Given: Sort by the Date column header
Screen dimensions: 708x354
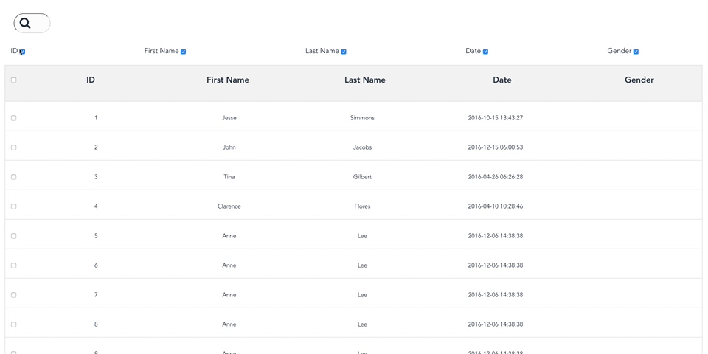Looking at the screenshot, I should pyautogui.click(x=502, y=80).
